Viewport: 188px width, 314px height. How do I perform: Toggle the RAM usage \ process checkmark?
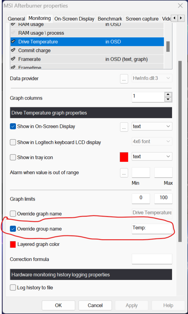(x=13, y=33)
